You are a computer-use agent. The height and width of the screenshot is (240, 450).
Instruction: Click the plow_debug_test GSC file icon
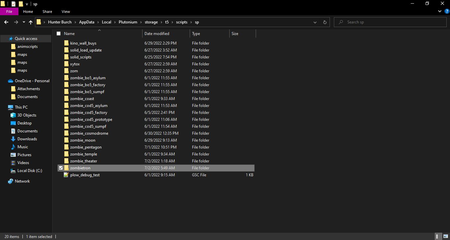66,175
